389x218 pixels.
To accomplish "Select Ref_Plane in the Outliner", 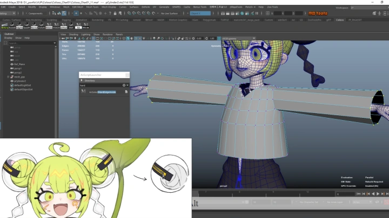I will 19,64.
